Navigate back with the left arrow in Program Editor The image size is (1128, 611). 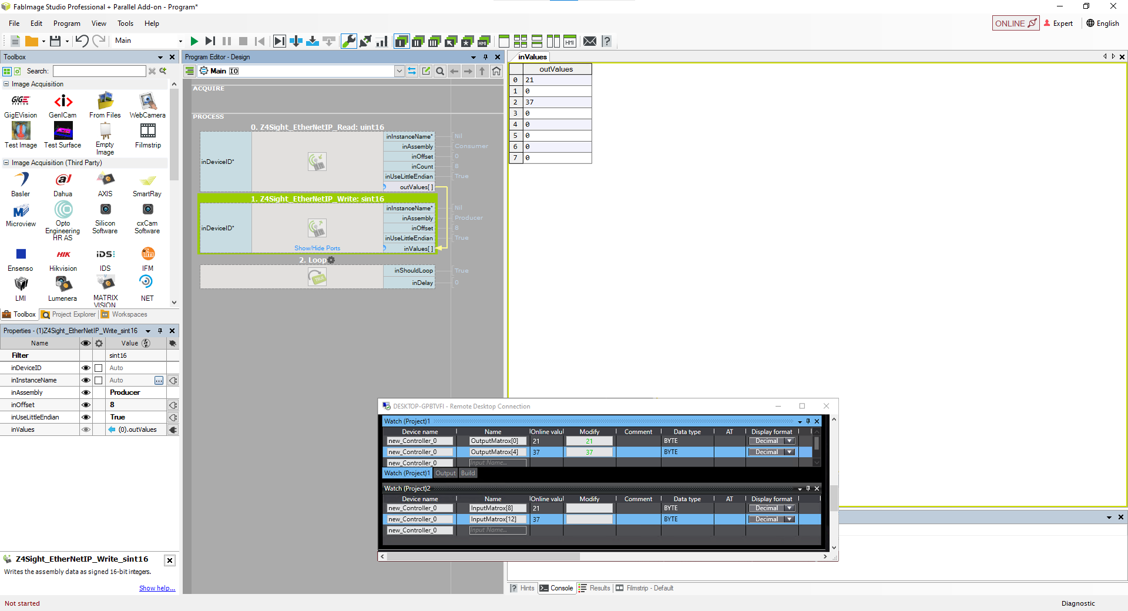click(x=454, y=71)
